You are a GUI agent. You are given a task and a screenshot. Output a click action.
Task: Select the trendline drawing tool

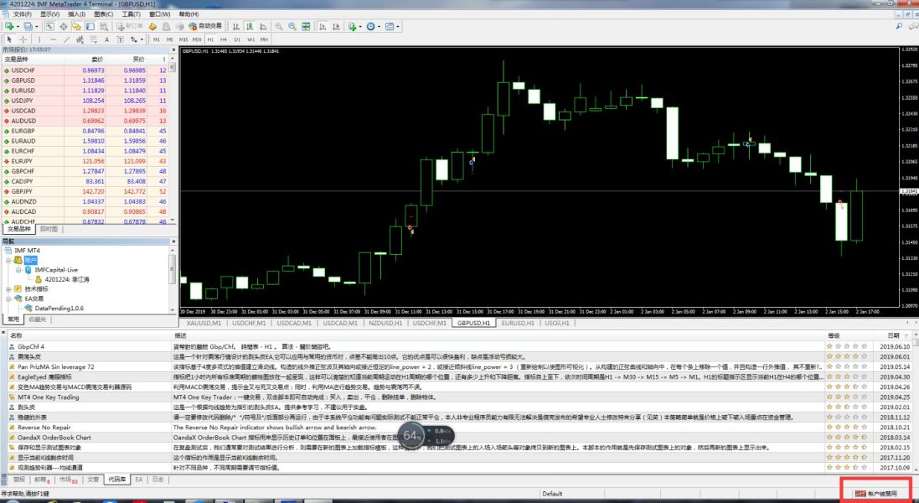pos(67,39)
